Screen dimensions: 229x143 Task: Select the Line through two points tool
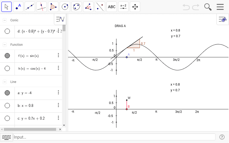30,7
